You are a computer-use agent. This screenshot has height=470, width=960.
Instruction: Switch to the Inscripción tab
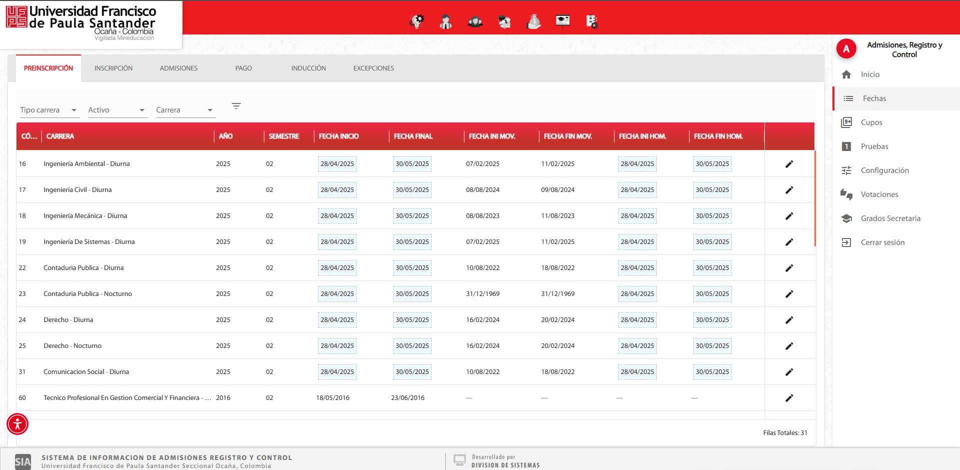114,68
